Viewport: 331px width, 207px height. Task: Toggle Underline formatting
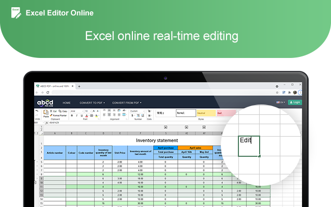[x=82, y=115]
